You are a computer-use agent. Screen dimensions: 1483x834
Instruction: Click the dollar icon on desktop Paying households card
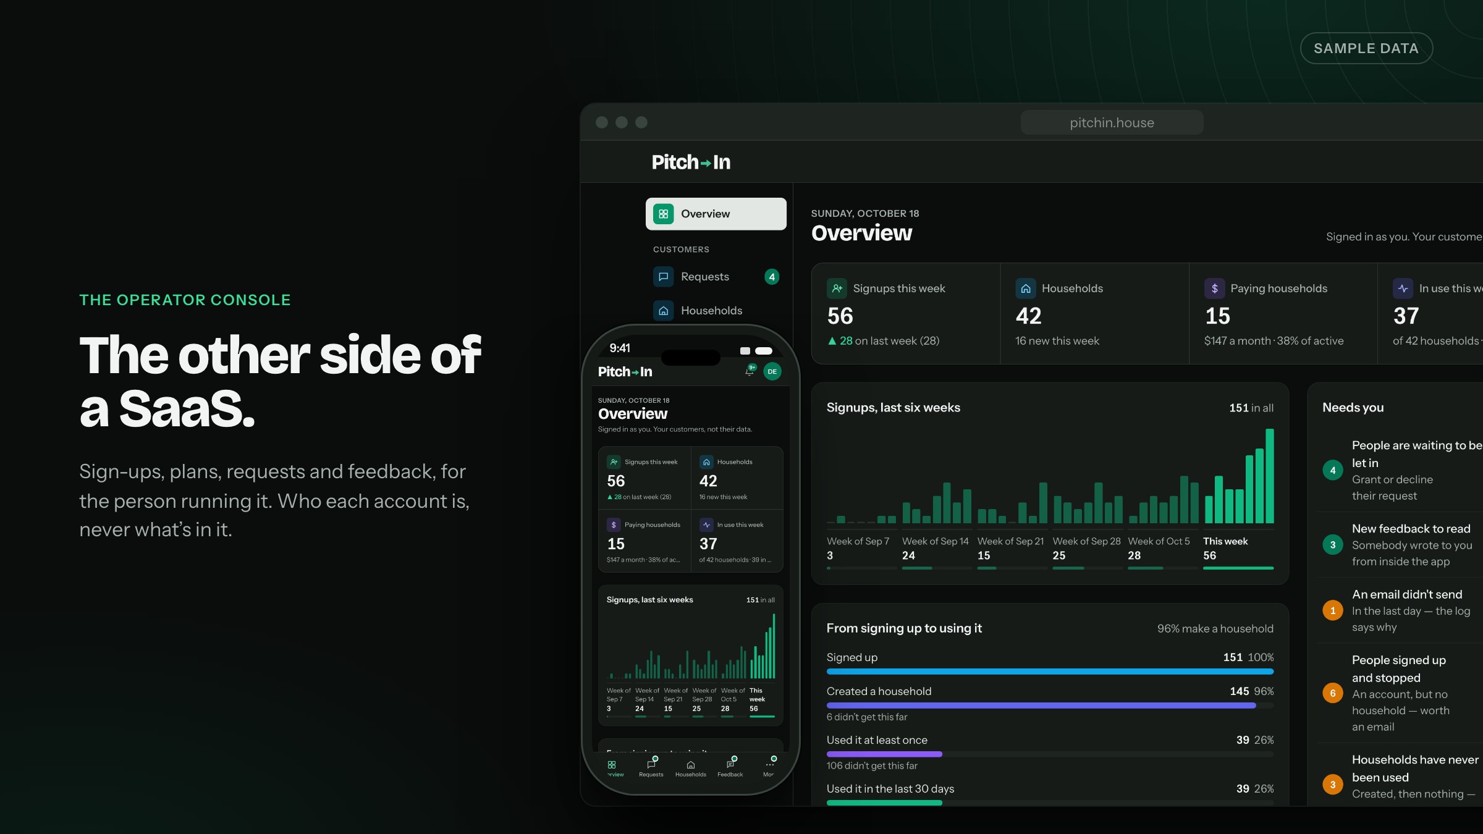click(x=1214, y=289)
